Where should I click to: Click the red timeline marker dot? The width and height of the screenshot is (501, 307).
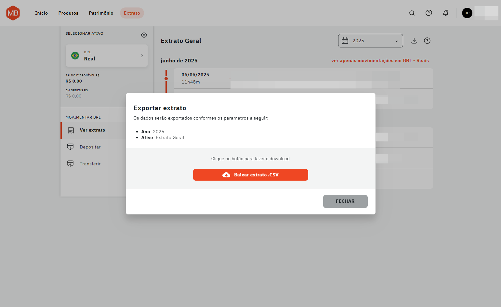point(166,79)
